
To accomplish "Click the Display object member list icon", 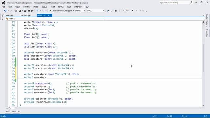I will [x=115, y=11].
